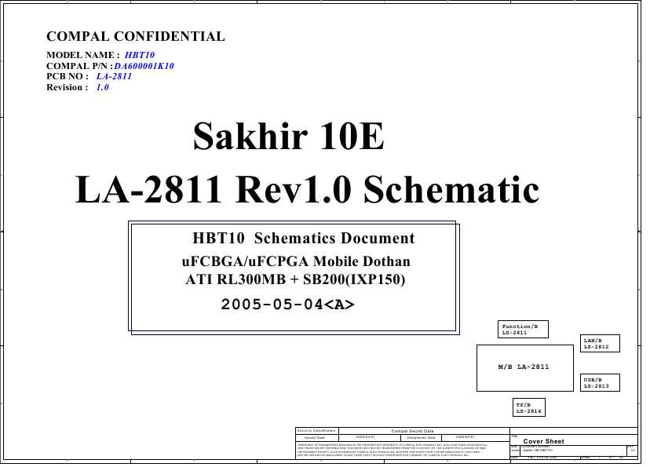The height and width of the screenshot is (467, 661).
Task: Click the 'PCB NO :' label
Action: coord(68,76)
